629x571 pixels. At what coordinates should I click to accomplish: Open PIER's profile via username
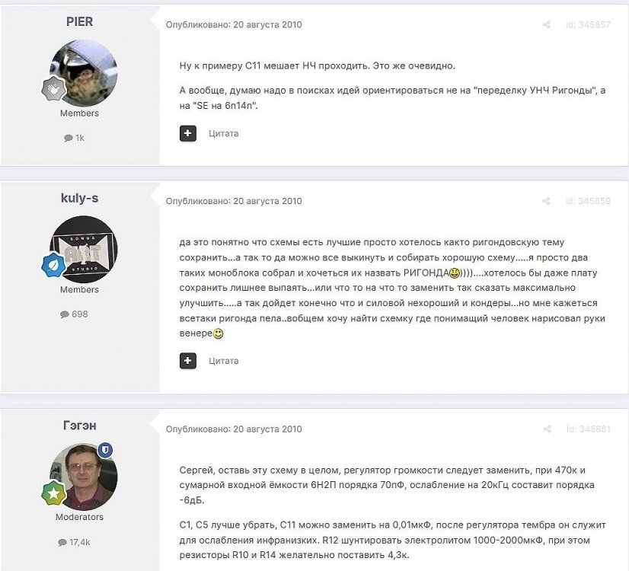click(79, 21)
